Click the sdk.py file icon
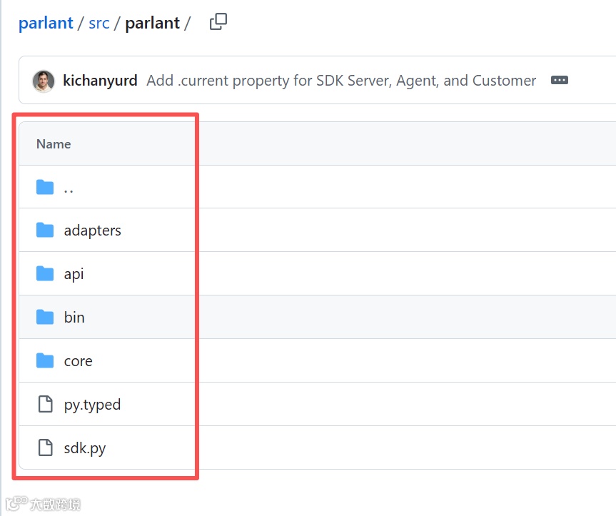The width and height of the screenshot is (616, 516). point(45,447)
